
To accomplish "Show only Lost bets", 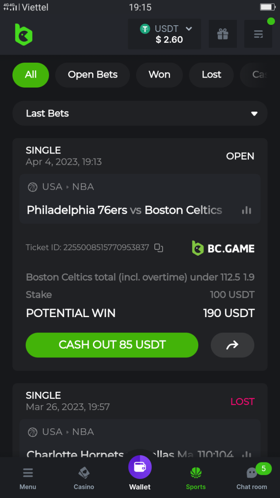I will pos(212,75).
